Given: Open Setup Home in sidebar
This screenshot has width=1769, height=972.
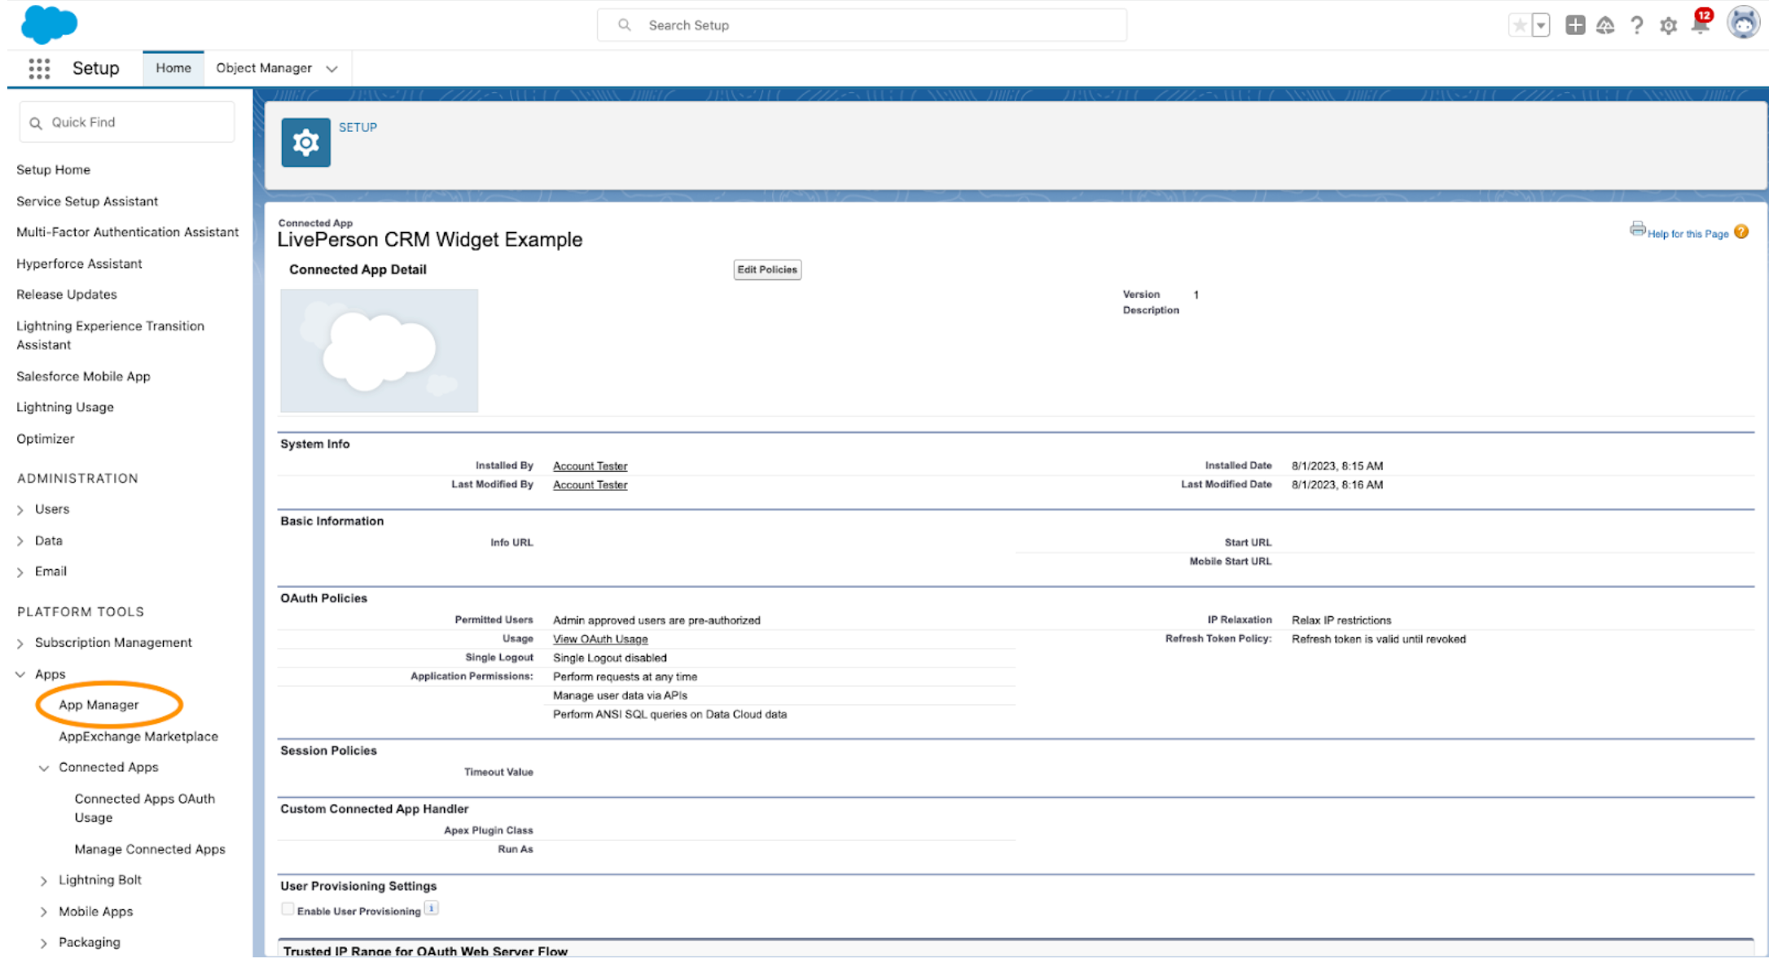Looking at the screenshot, I should (53, 170).
